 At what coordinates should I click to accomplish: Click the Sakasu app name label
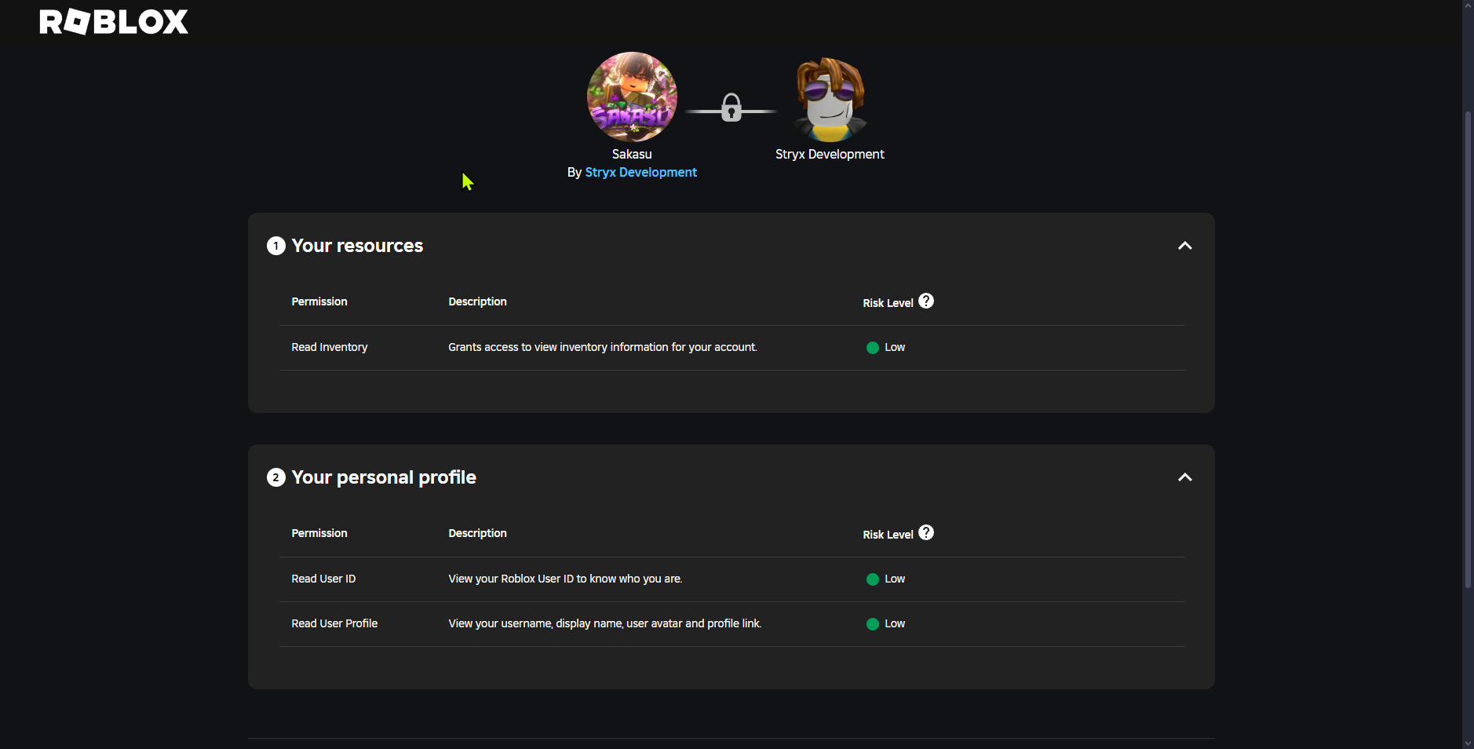tap(632, 155)
